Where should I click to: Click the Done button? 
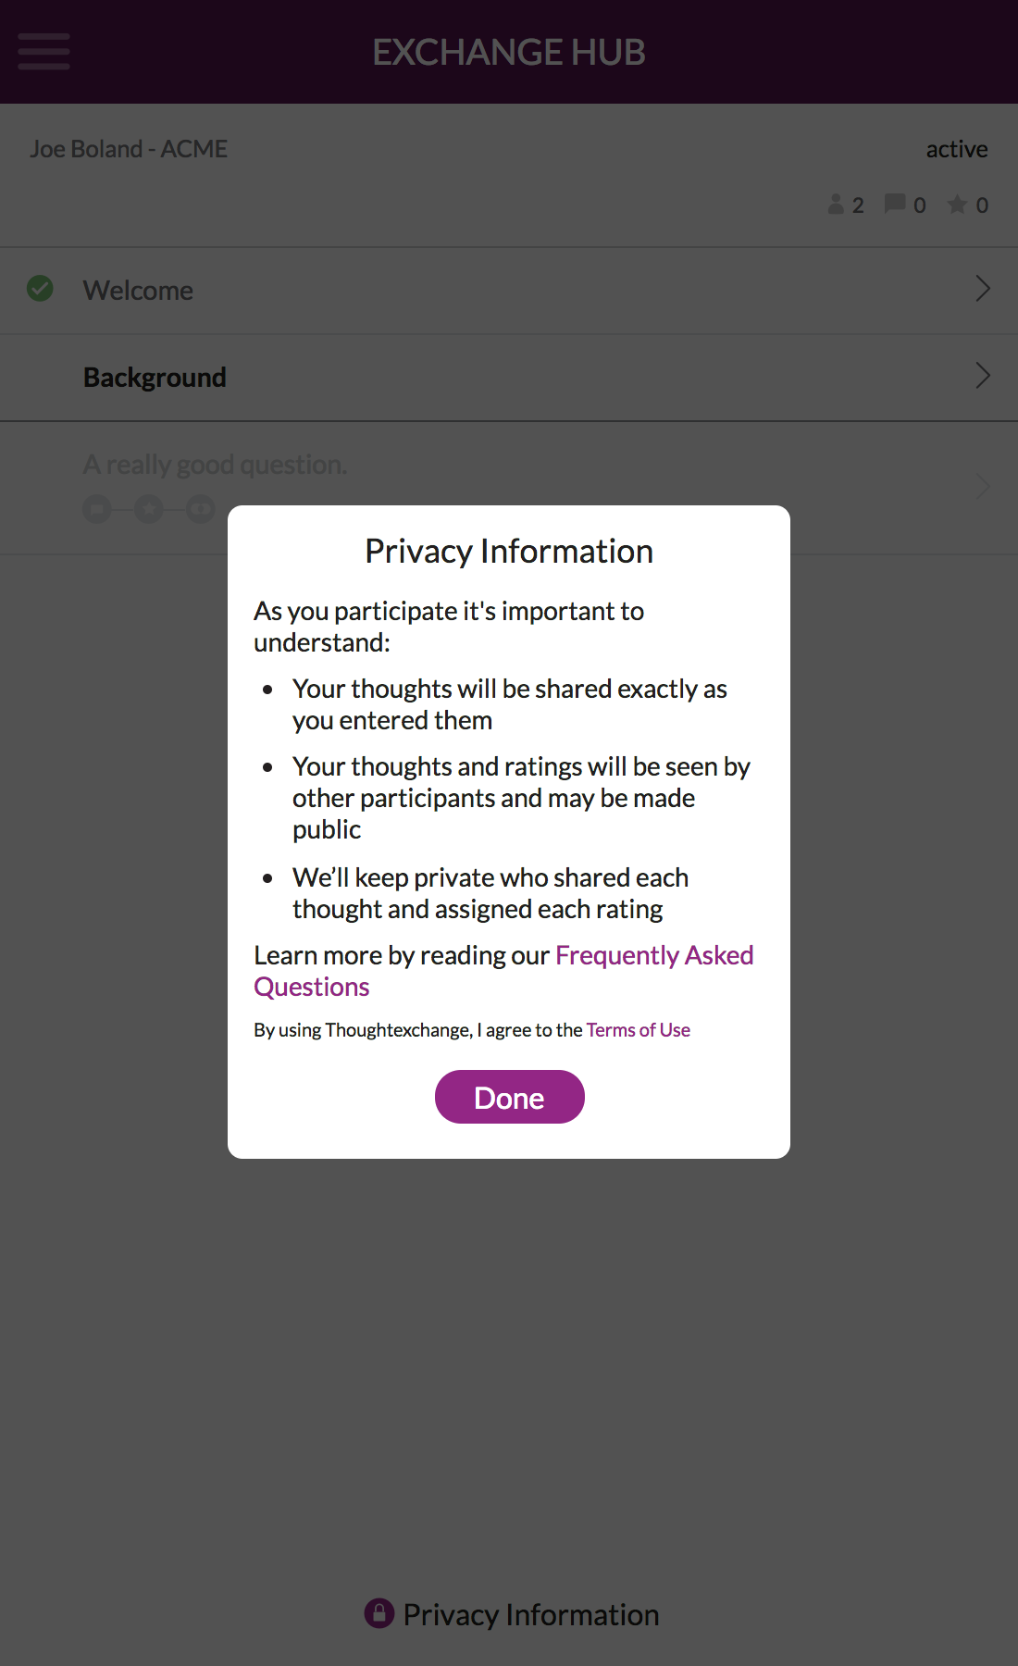(x=510, y=1097)
